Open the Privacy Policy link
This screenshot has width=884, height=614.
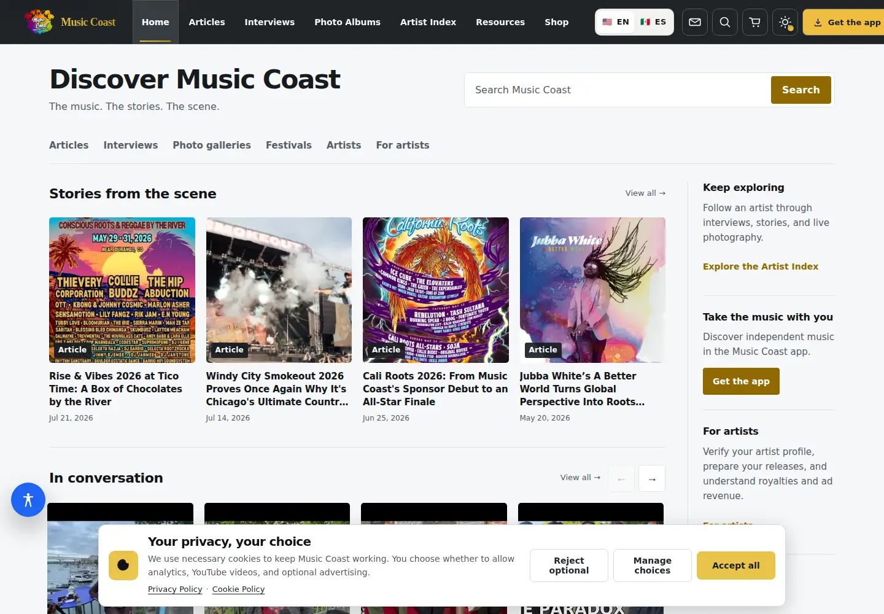pos(175,589)
